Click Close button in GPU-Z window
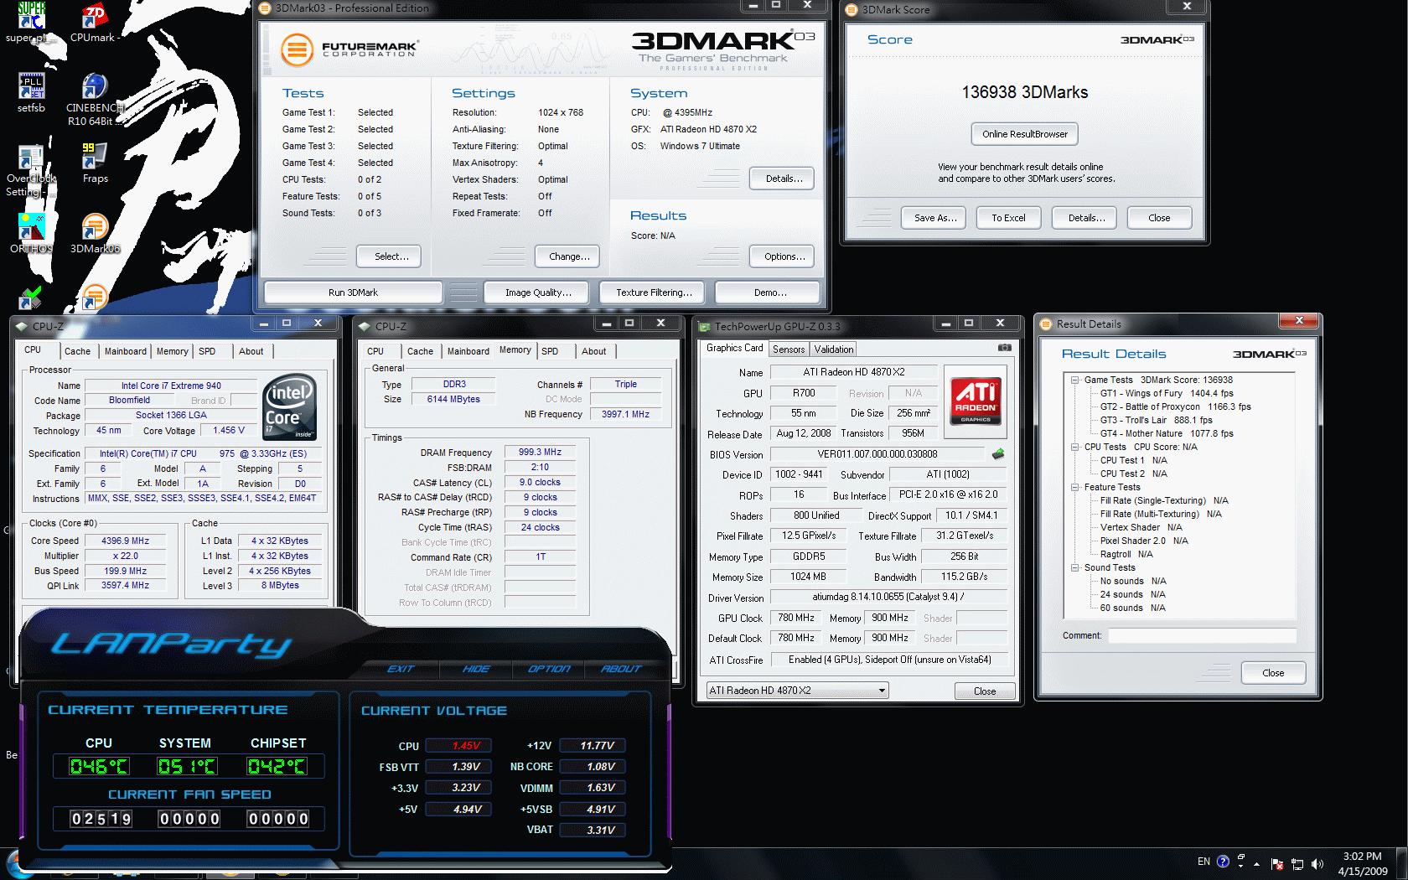This screenshot has height=880, width=1408. pyautogui.click(x=985, y=691)
